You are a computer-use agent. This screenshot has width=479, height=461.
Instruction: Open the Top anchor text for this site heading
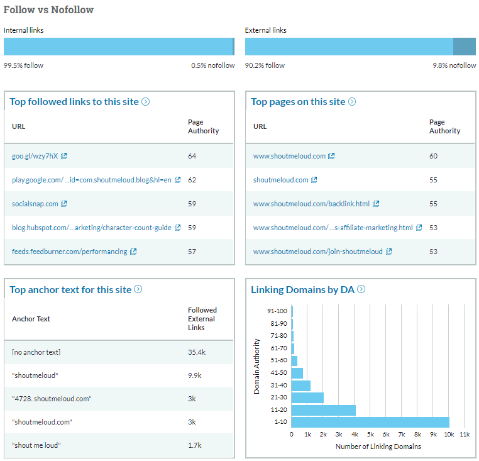pos(70,289)
